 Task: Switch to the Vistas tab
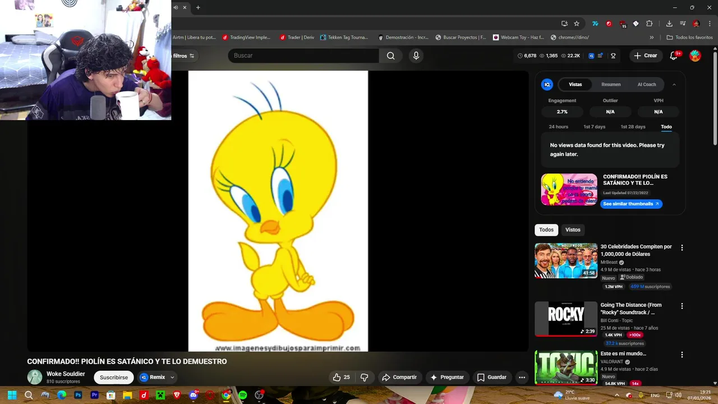tap(576, 84)
